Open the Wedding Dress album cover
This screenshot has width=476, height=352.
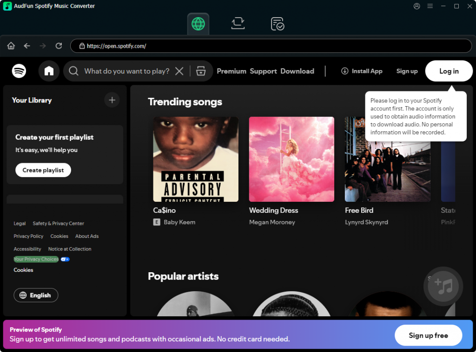coord(291,160)
